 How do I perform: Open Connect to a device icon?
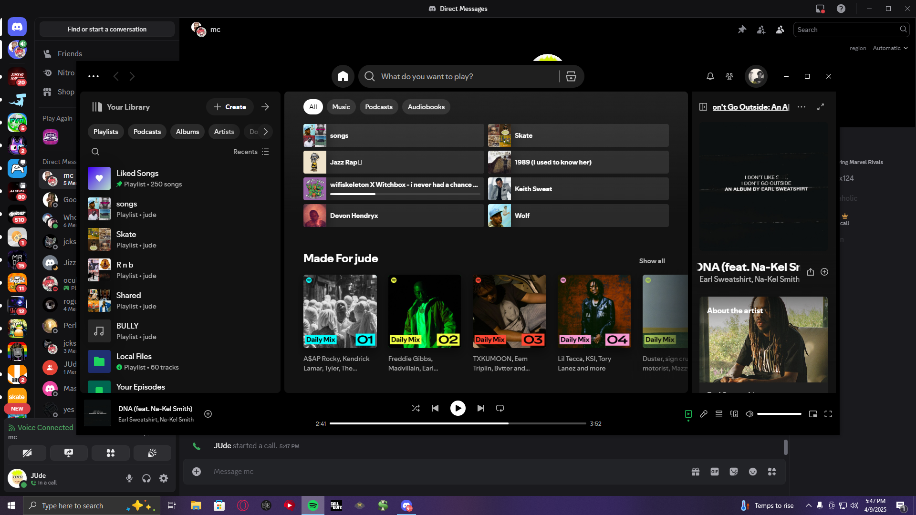[x=734, y=414]
